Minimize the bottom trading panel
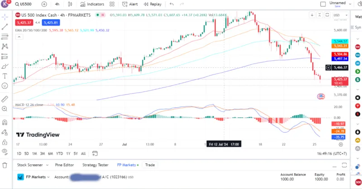 pyautogui.click(x=334, y=166)
